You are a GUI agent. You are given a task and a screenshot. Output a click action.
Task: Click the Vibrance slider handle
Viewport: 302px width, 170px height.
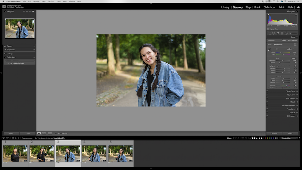pyautogui.click(x=286, y=86)
